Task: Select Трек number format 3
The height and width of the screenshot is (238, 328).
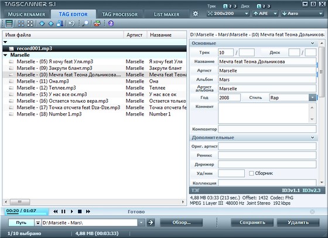Action: pos(235,6)
